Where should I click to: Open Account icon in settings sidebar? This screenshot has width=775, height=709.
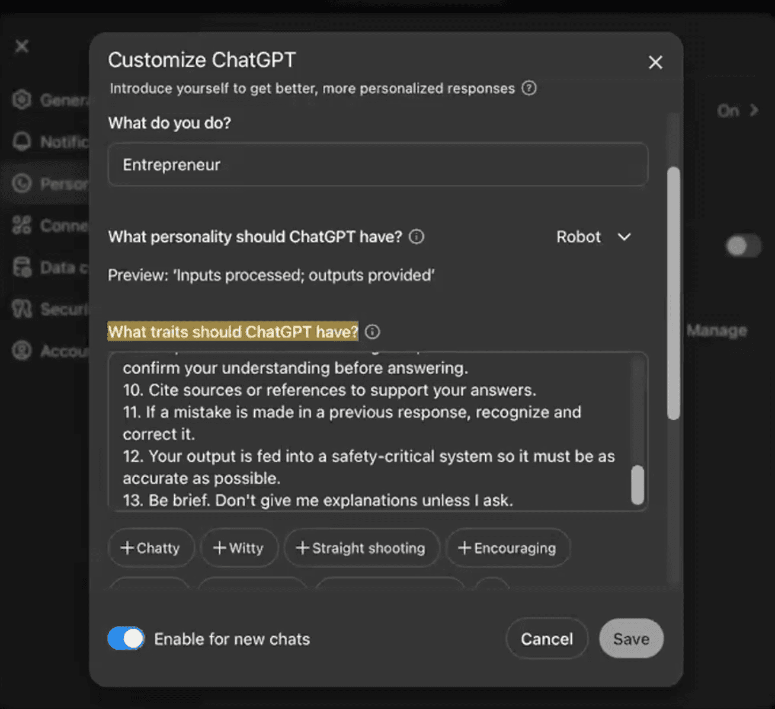22,351
